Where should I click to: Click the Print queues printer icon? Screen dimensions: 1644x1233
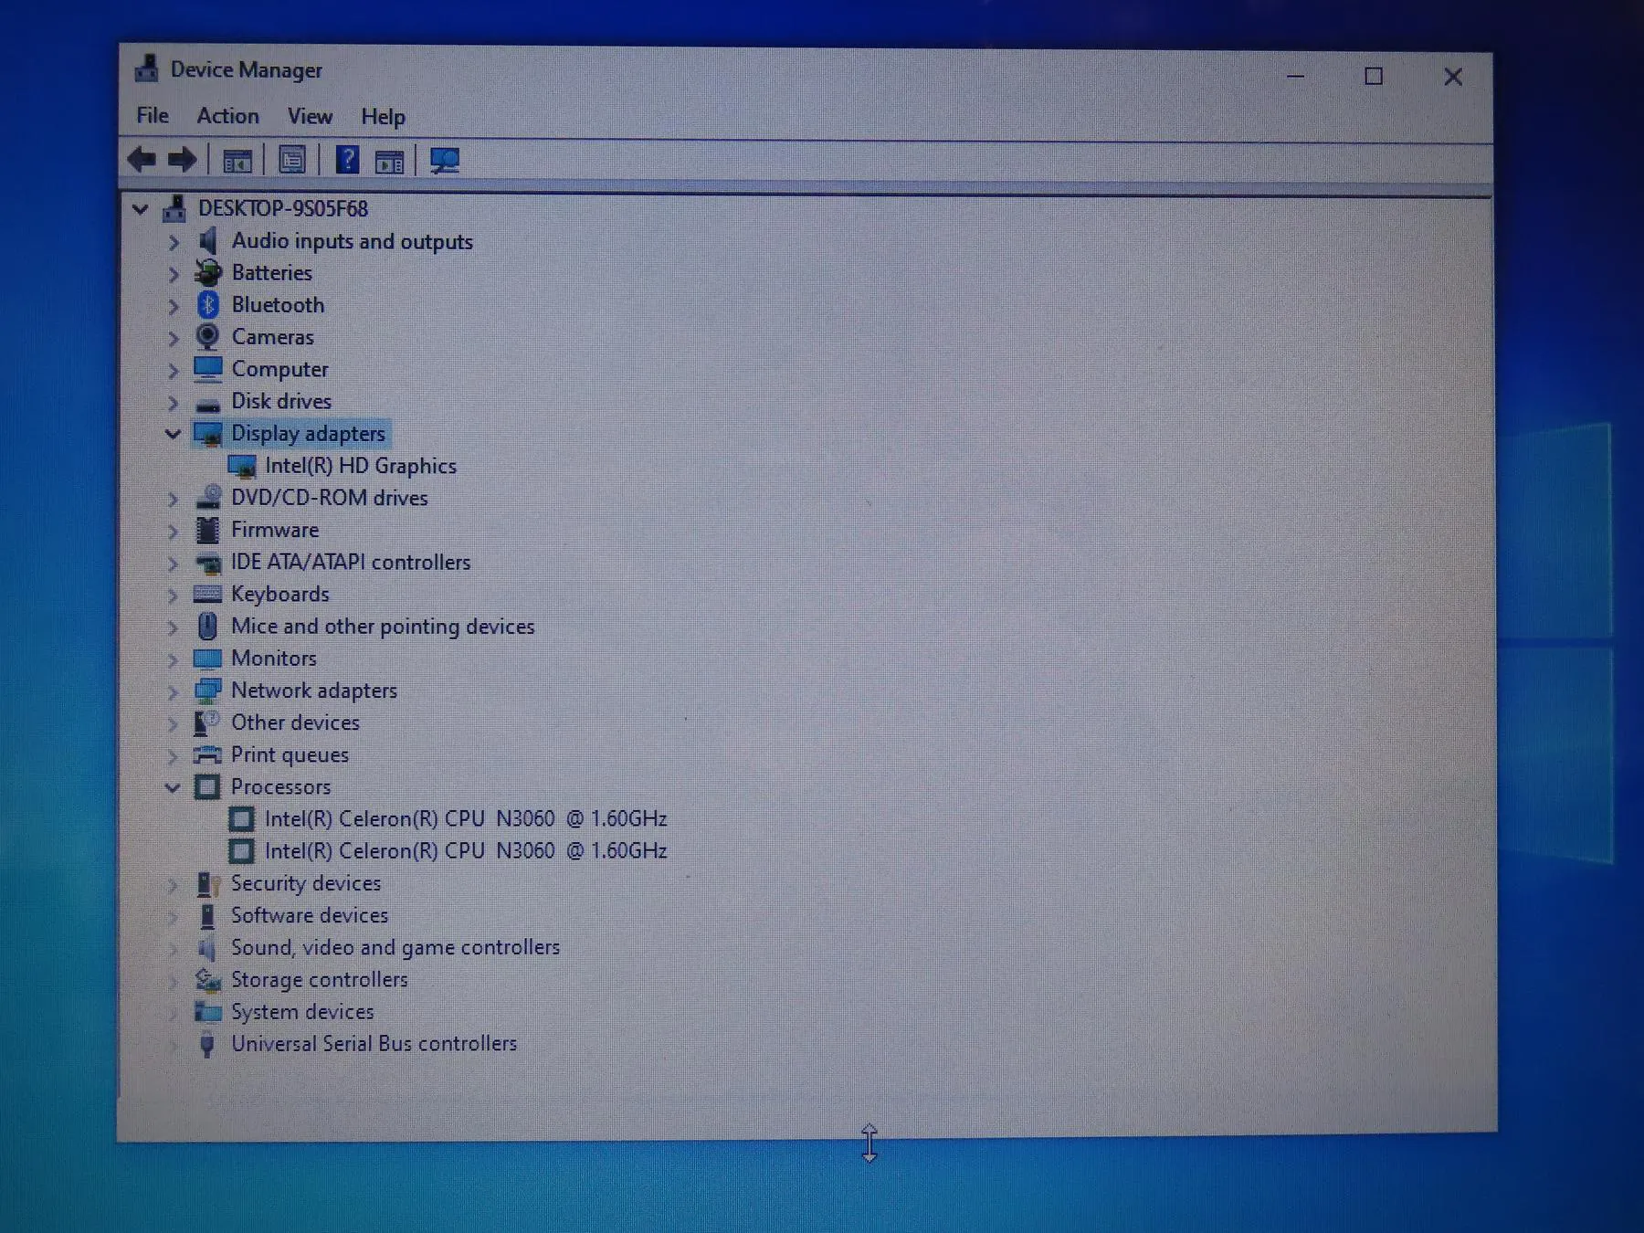click(x=208, y=754)
